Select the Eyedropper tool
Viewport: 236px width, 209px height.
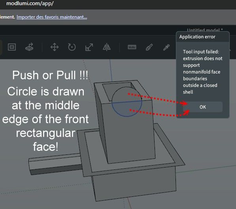click(166, 47)
